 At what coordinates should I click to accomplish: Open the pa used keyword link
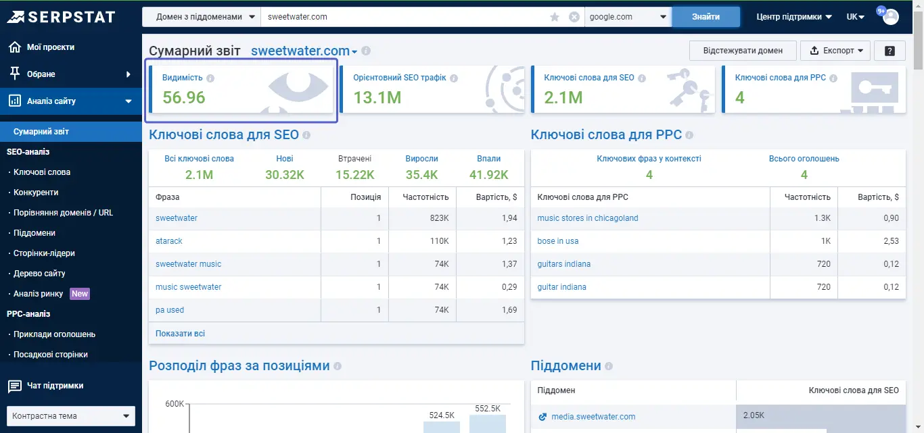pyautogui.click(x=170, y=310)
